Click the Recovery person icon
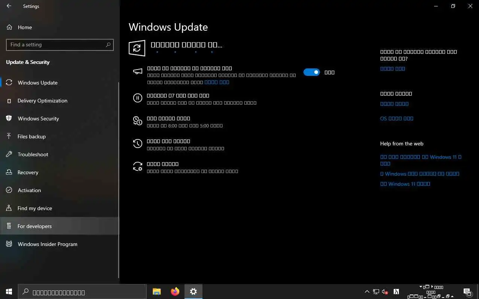Image resolution: width=479 pixels, height=299 pixels. point(9,172)
